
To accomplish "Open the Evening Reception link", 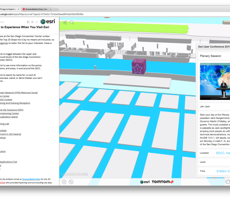I will 15,103.
